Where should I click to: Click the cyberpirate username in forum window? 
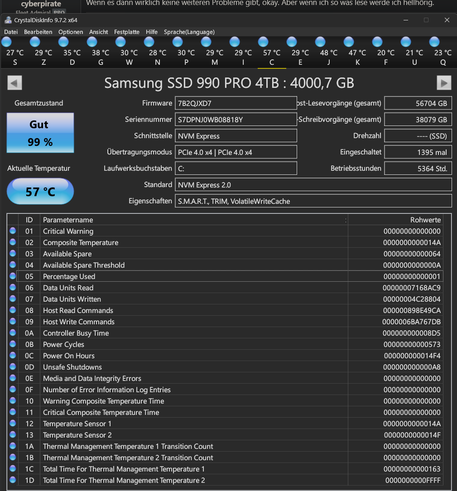coord(41,4)
